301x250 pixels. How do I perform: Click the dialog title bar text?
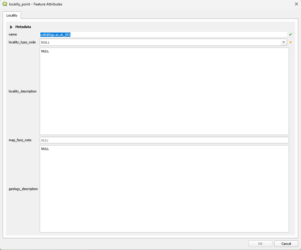pyautogui.click(x=36, y=4)
